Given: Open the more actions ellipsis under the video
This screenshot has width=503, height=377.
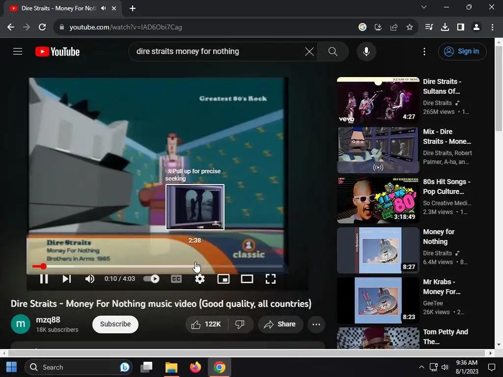Looking at the screenshot, I should [x=316, y=324].
